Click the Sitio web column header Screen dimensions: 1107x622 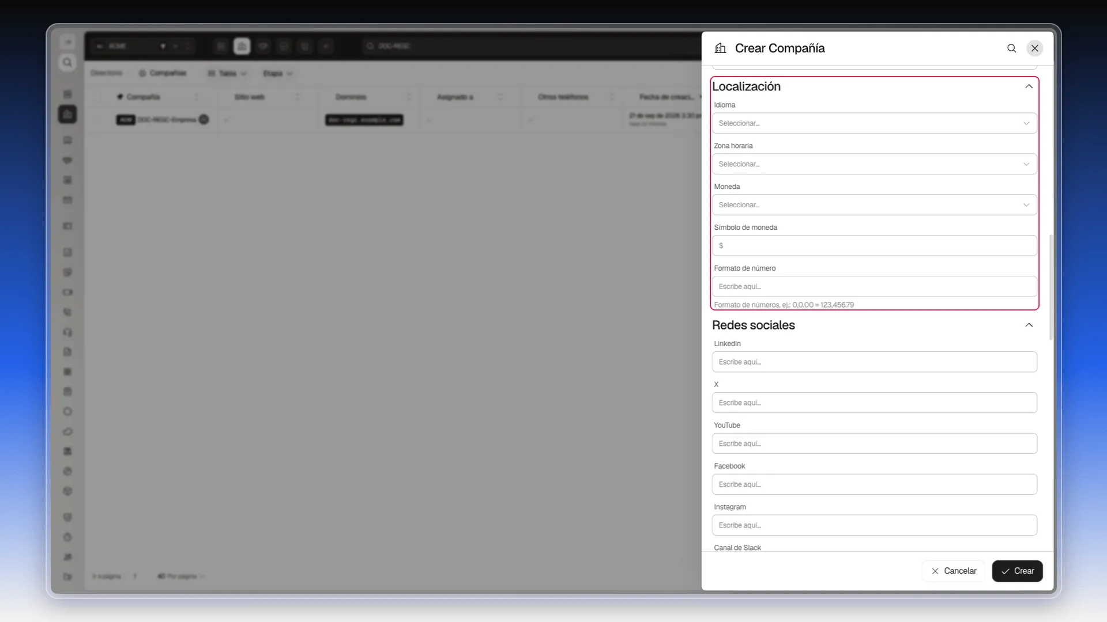[249, 97]
